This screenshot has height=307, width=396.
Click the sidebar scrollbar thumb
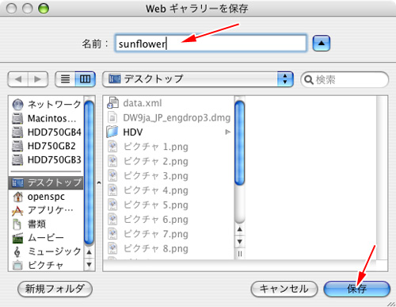point(89,172)
